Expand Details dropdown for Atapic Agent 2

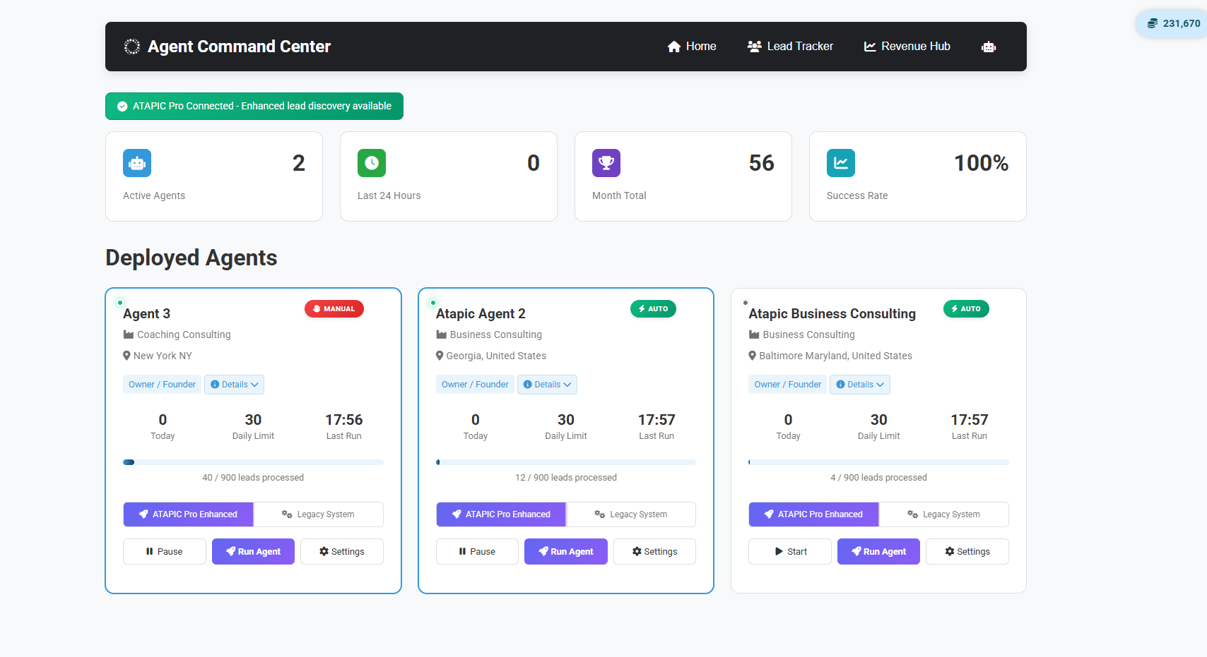click(x=547, y=385)
